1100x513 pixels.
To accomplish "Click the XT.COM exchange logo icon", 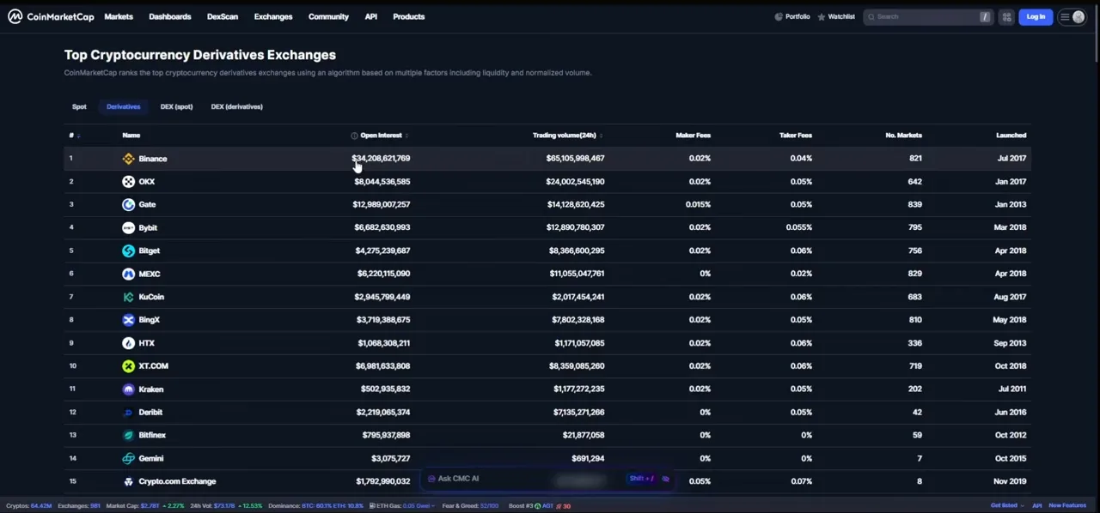I will point(128,366).
